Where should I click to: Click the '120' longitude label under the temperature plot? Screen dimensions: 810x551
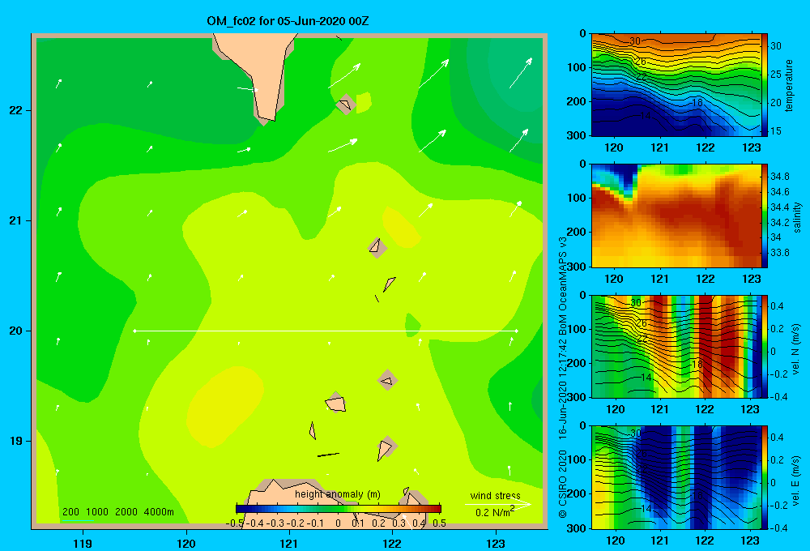[x=614, y=147]
